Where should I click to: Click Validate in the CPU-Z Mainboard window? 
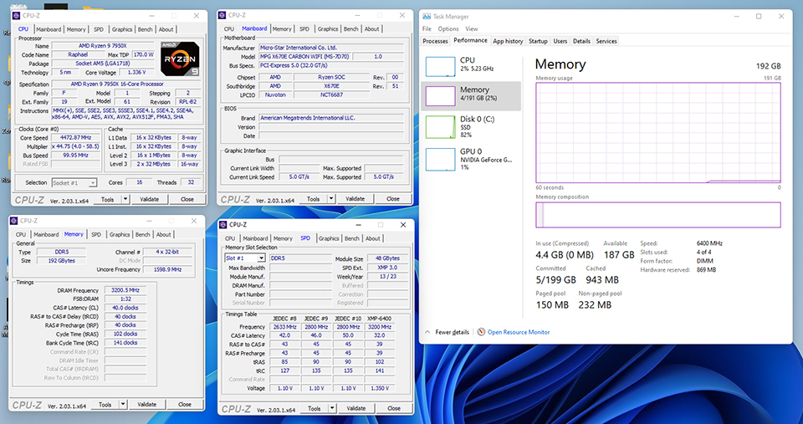pos(355,199)
